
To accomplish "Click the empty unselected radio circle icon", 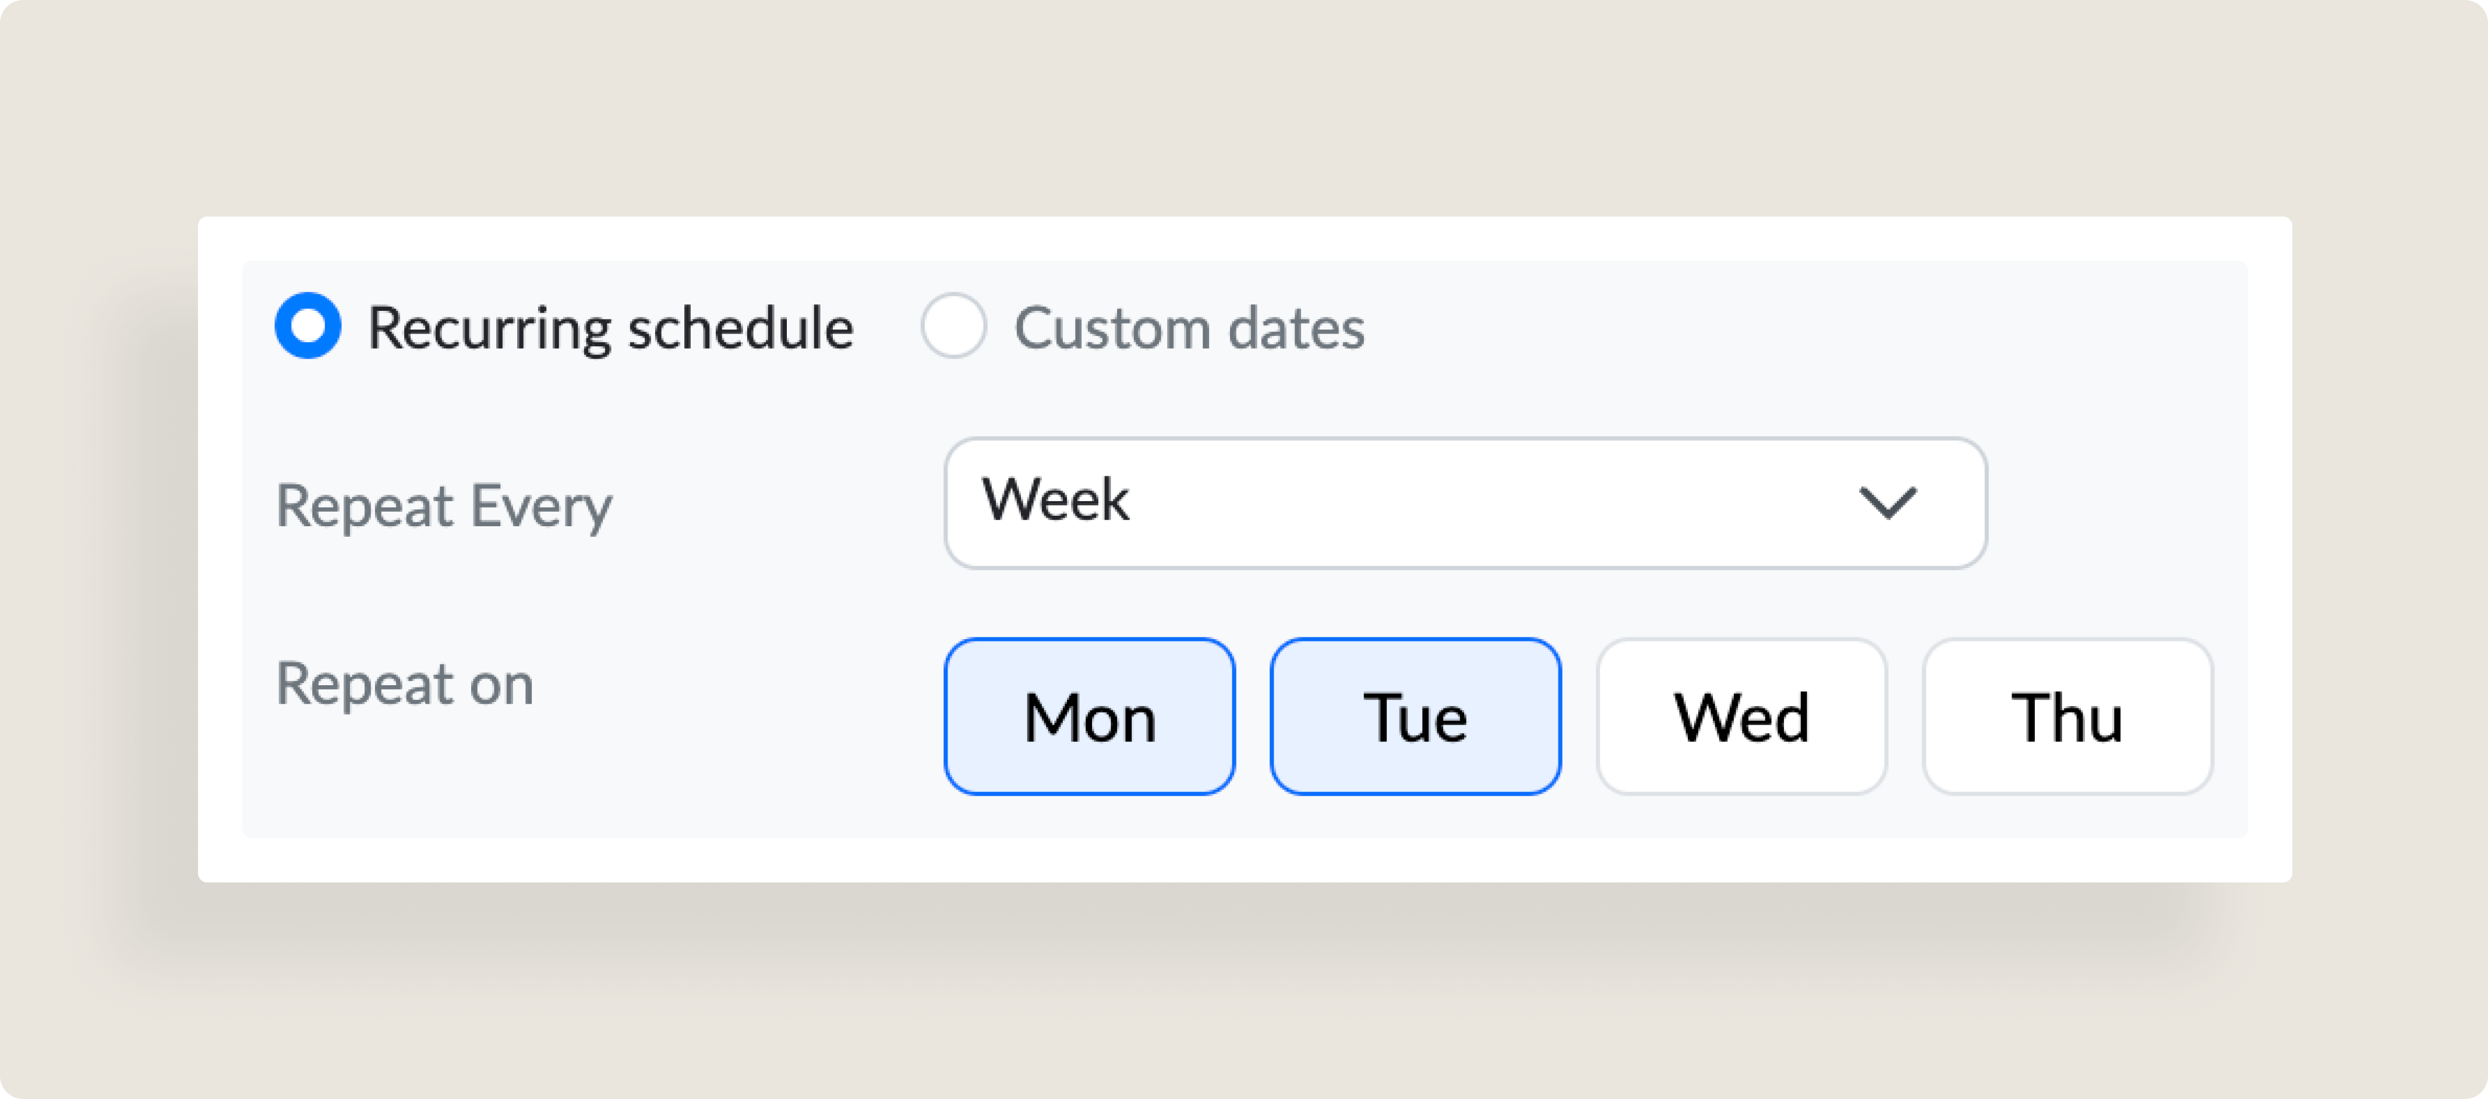I will (x=952, y=325).
